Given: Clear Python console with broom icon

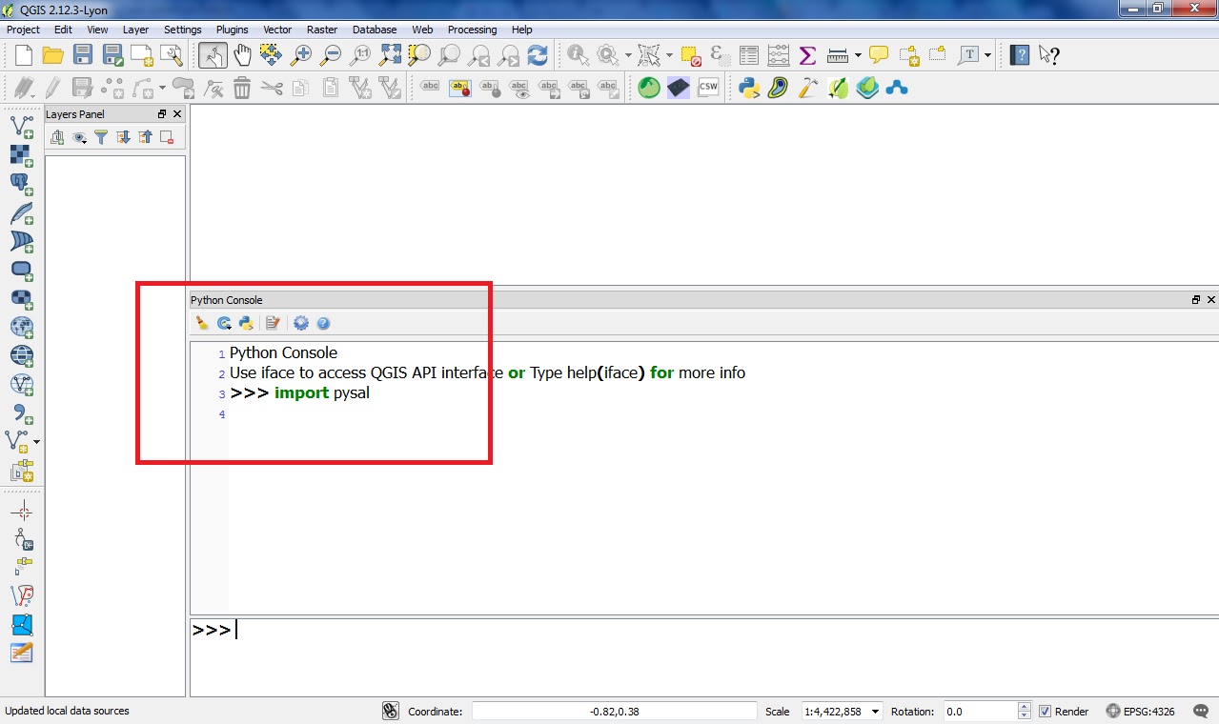Looking at the screenshot, I should (202, 323).
